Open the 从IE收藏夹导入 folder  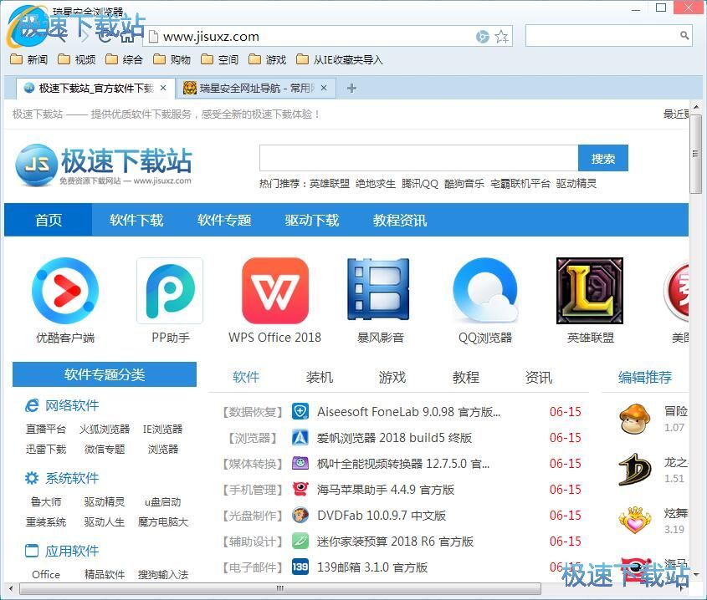pyautogui.click(x=340, y=59)
